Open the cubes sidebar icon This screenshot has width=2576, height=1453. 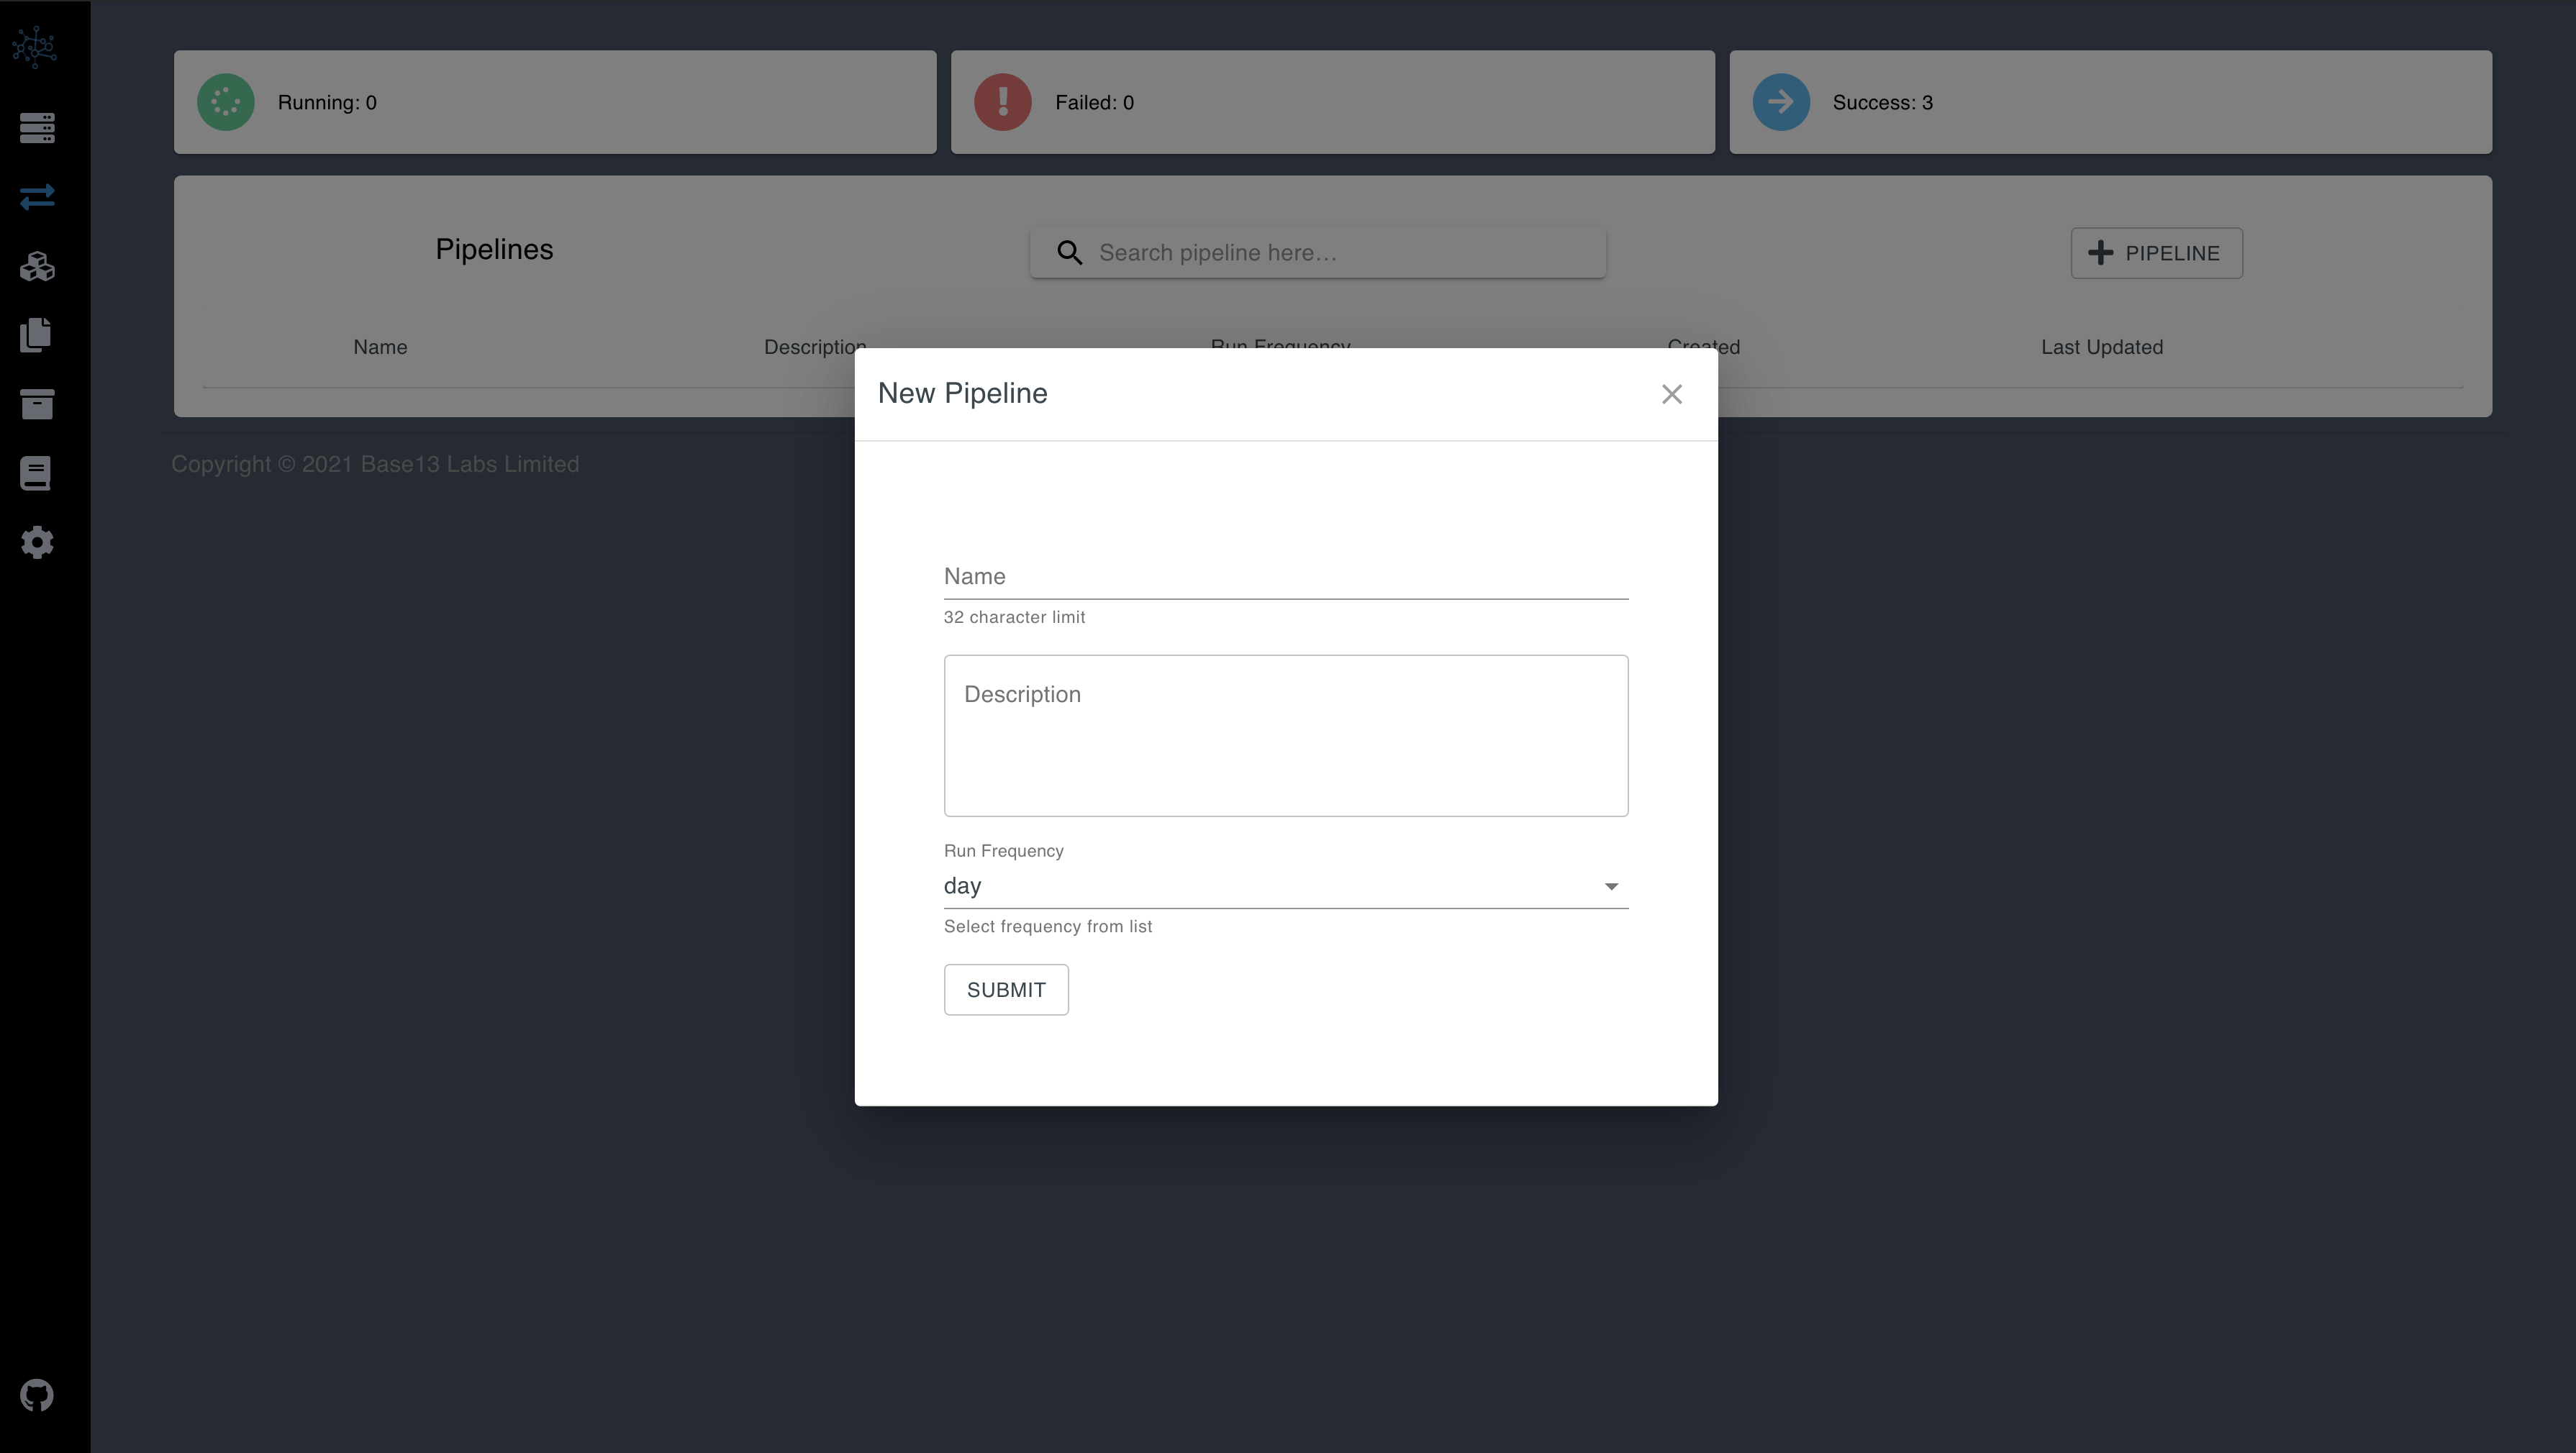(x=37, y=266)
